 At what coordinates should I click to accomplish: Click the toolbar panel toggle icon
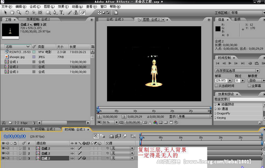coord(116,13)
